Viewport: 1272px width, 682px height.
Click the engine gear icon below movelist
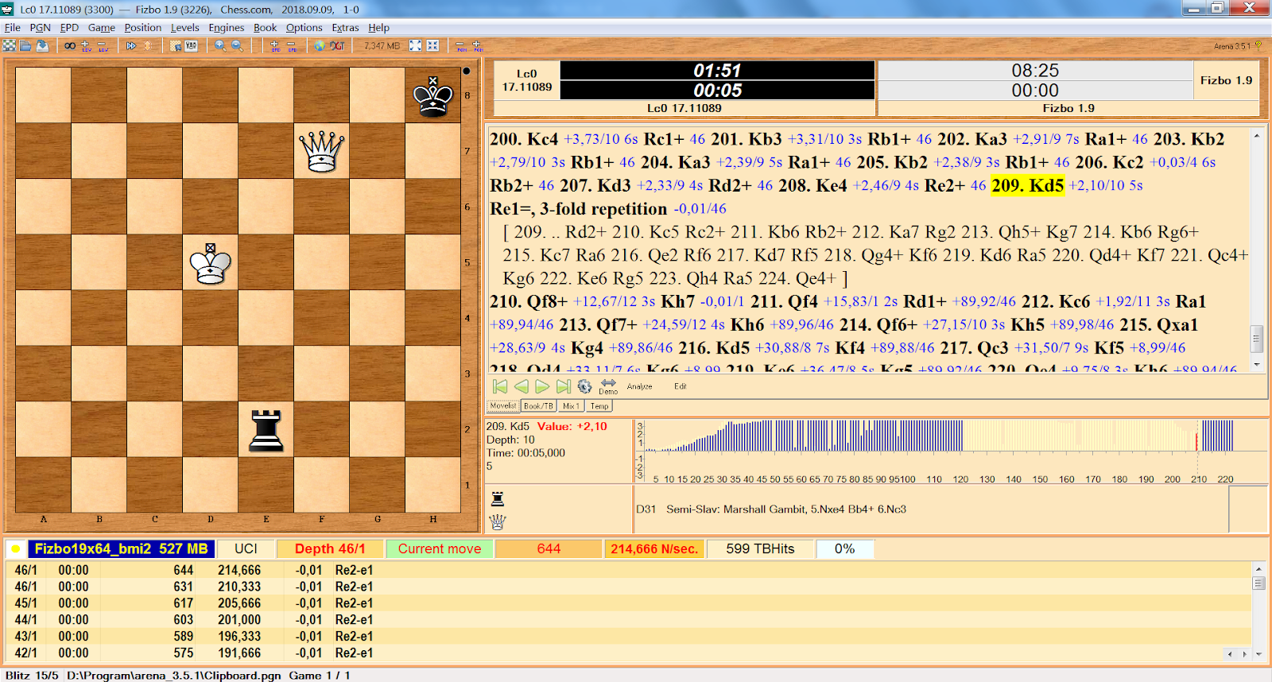[x=584, y=386]
